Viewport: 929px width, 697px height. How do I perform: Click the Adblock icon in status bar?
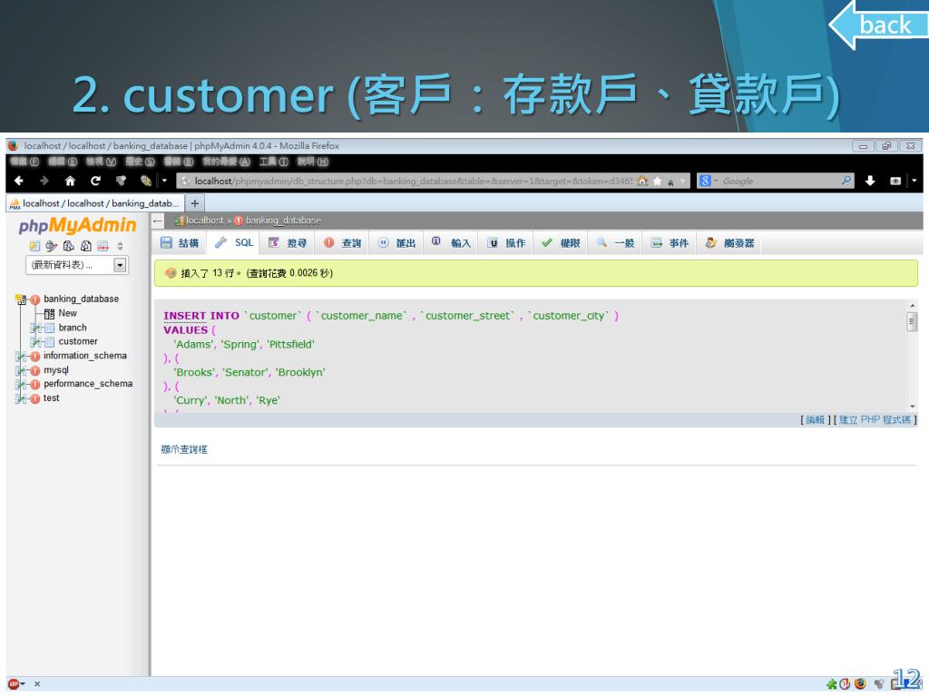click(x=13, y=684)
